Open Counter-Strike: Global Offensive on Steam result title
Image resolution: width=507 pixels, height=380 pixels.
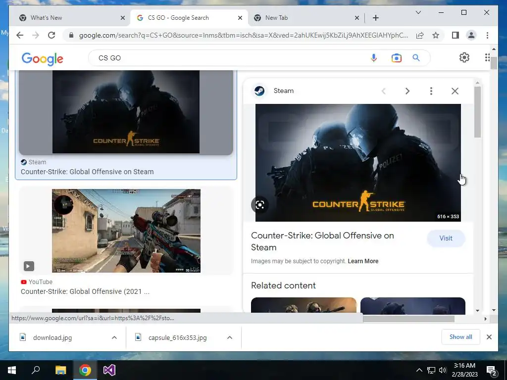coord(87,172)
